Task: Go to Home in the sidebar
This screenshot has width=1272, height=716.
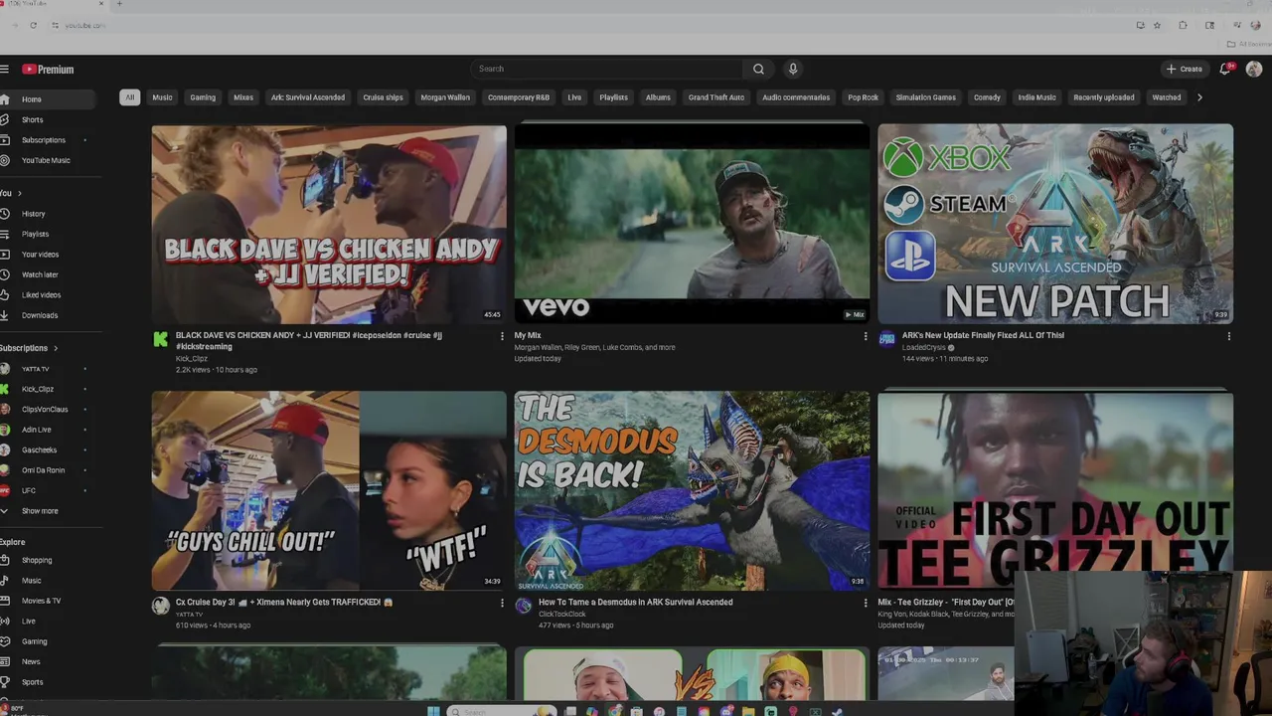Action: click(47, 99)
